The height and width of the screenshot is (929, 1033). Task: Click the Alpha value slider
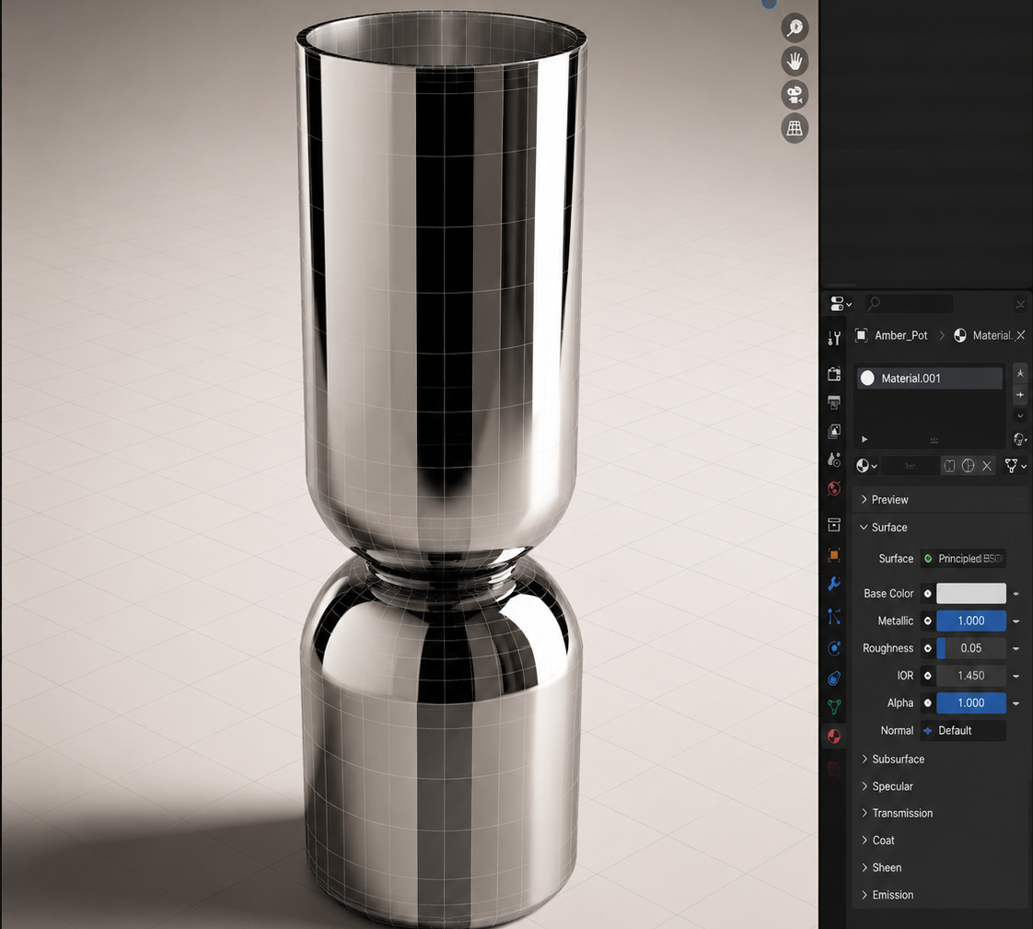971,703
